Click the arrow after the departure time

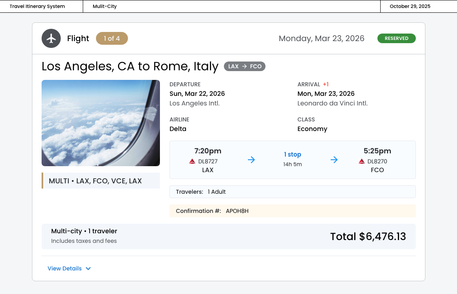pos(251,160)
